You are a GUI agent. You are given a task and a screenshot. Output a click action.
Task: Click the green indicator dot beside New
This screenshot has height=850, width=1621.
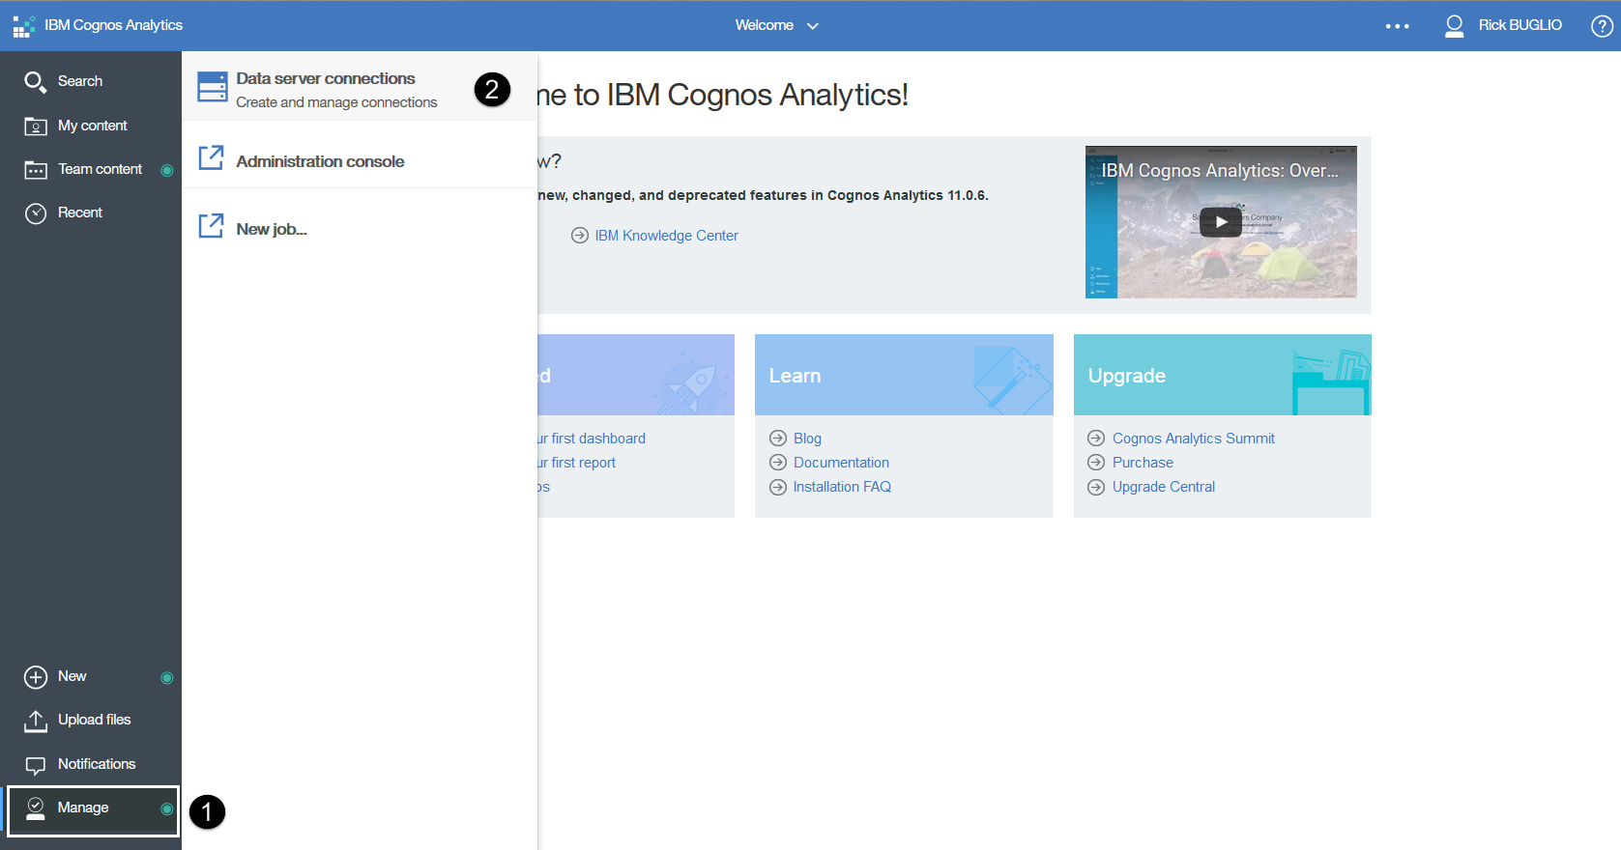point(167,677)
